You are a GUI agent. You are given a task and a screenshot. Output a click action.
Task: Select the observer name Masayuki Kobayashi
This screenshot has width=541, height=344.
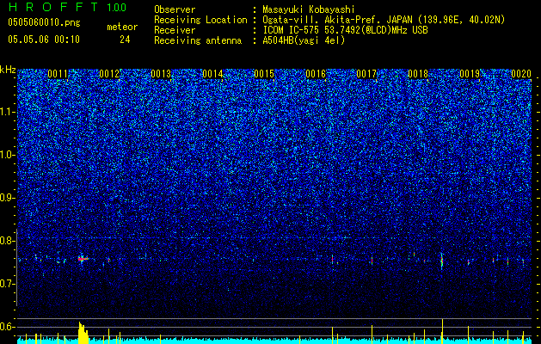[x=309, y=9]
